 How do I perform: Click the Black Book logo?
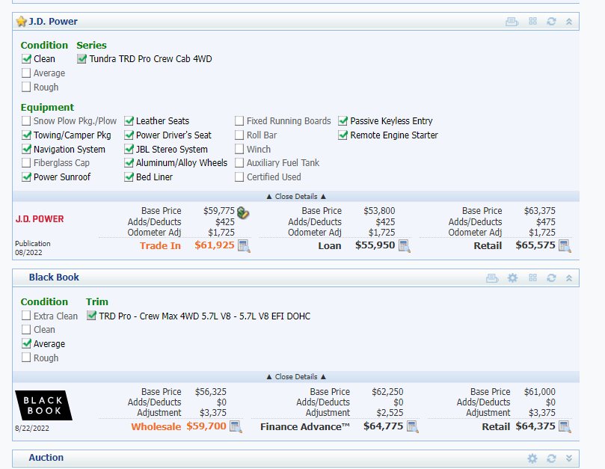pyautogui.click(x=43, y=405)
